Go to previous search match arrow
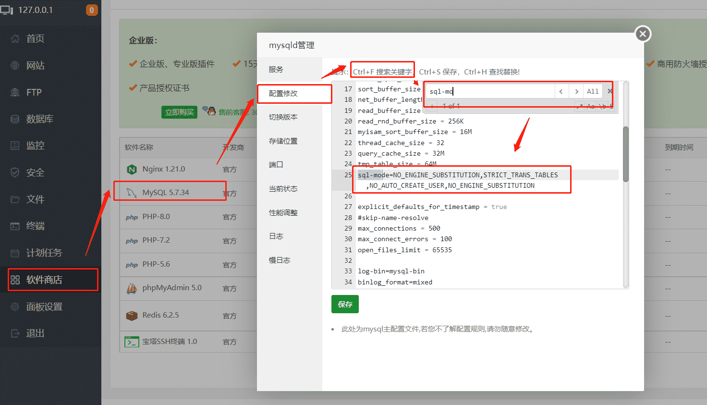Viewport: 707px width, 405px height. (x=561, y=91)
